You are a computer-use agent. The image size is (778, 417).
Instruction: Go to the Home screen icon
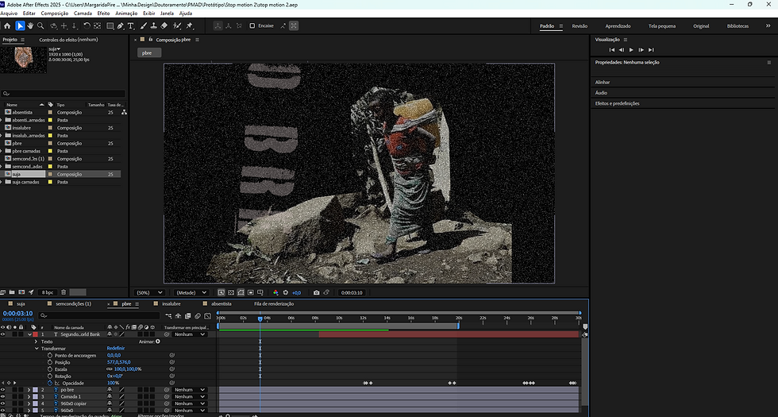pyautogui.click(x=7, y=25)
